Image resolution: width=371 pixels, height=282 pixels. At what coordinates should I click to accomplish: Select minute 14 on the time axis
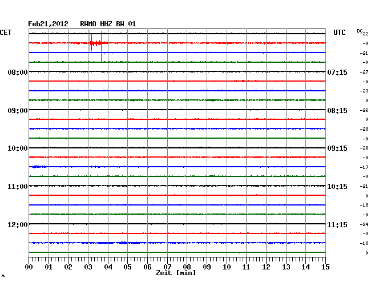pyautogui.click(x=306, y=267)
